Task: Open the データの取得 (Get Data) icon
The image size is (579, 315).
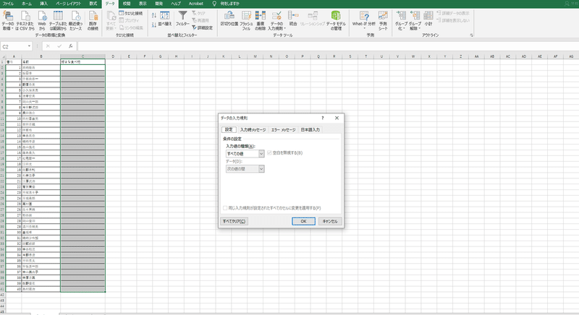Action: coord(8,21)
